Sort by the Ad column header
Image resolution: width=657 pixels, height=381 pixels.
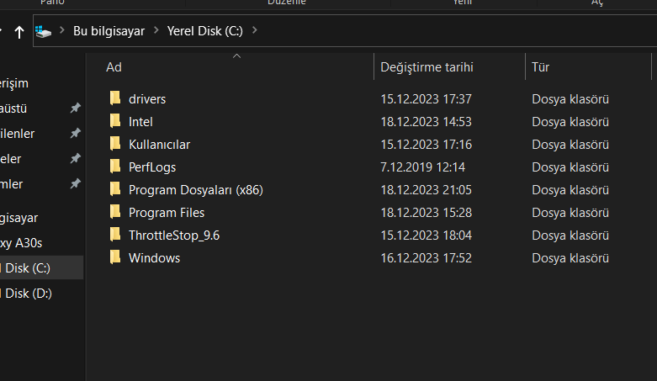[114, 66]
